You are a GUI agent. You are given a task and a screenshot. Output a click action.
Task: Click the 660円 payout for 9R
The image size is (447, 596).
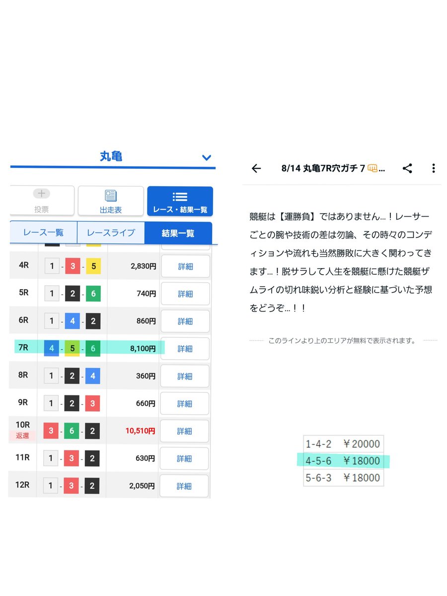146,404
